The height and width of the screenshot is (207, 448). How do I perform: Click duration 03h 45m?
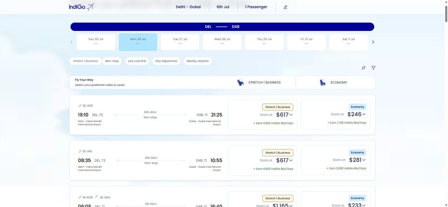click(x=150, y=112)
